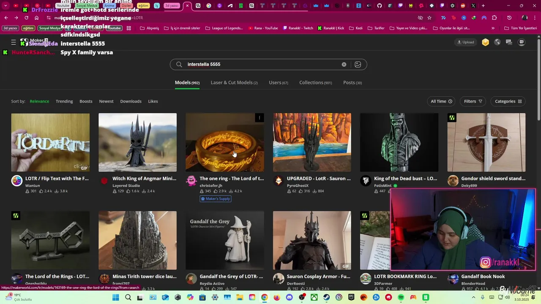
Task: Open Spotify from the taskbar
Action: tap(401, 297)
